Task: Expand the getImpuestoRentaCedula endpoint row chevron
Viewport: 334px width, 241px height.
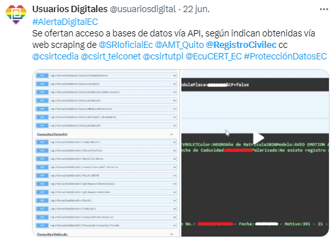Action: tap(174, 184)
